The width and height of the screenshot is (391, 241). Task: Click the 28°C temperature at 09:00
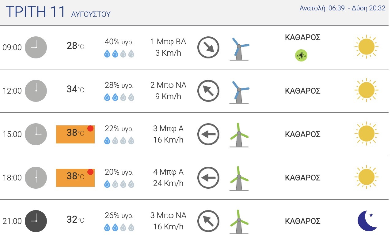click(x=75, y=46)
